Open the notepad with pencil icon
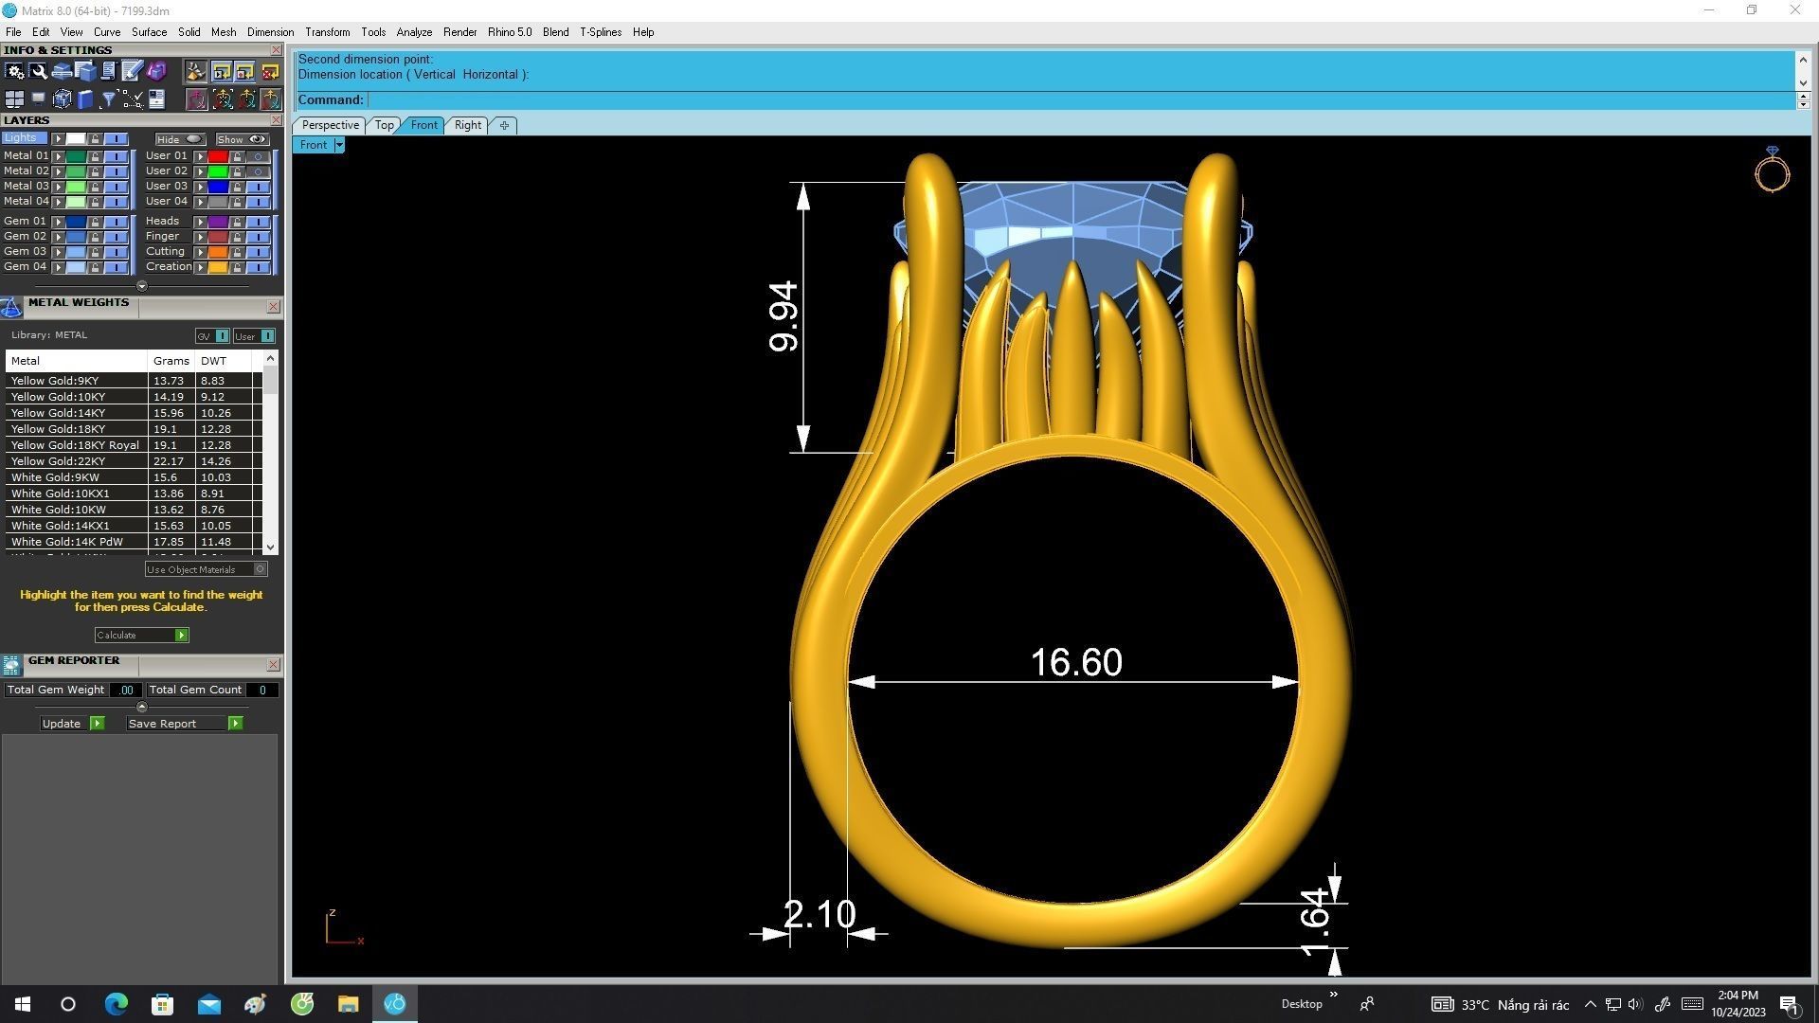 [x=132, y=71]
